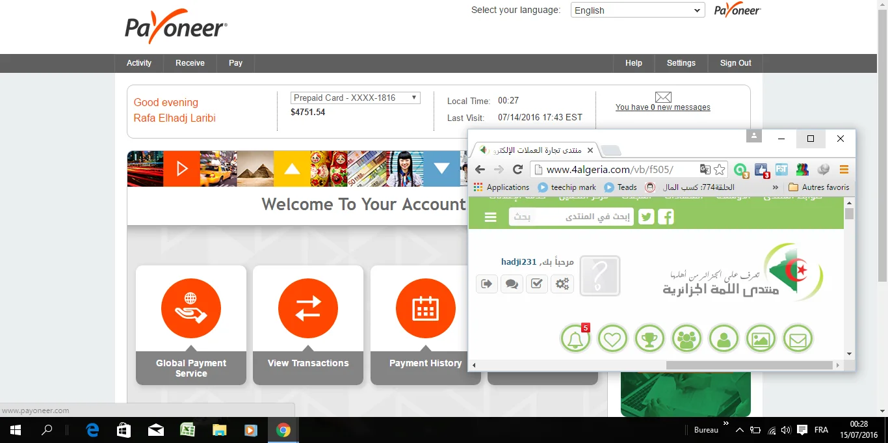The image size is (888, 443).
Task: Open forum notifications bell icon
Action: coord(575,338)
